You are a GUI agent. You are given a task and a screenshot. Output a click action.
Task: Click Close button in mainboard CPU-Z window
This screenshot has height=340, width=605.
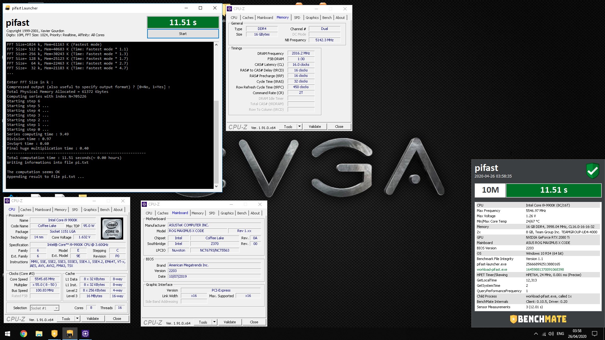click(x=254, y=322)
